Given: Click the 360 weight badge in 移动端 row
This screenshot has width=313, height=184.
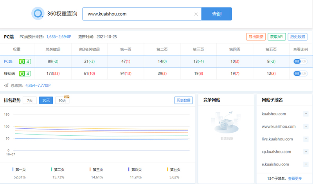Looking at the screenshot, I should pos(25,74).
